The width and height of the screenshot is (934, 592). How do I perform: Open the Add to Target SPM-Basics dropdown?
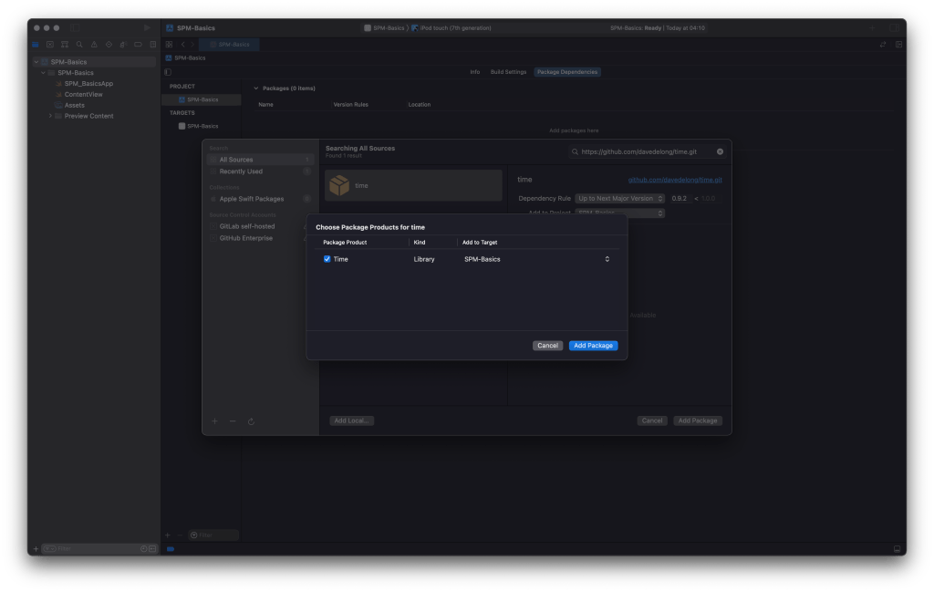pos(535,259)
